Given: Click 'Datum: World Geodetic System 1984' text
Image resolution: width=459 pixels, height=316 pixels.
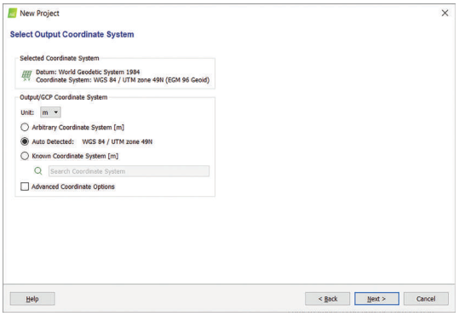Looking at the screenshot, I should coord(88,72).
